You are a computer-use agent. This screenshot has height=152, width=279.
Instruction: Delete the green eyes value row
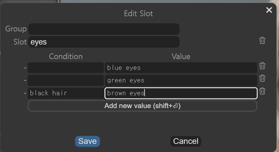(262, 78)
